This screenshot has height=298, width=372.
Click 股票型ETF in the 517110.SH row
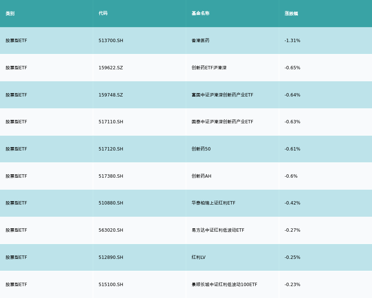coord(16,122)
